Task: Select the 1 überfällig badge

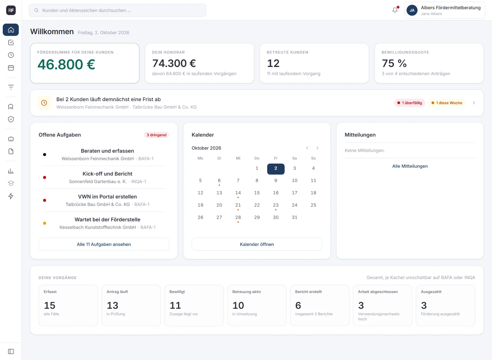Action: point(410,103)
